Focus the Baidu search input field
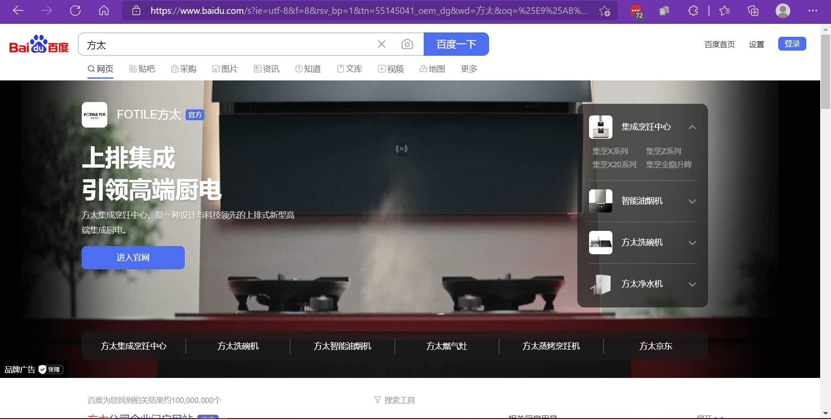Screen dimensions: 831x419 click(229, 44)
